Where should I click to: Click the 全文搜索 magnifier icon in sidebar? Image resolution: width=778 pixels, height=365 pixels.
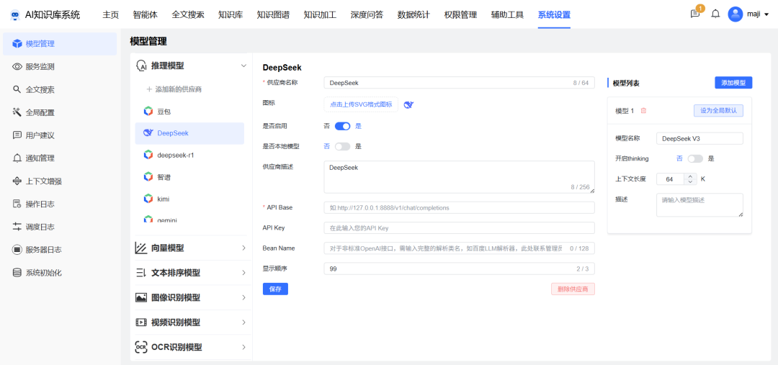tap(17, 89)
